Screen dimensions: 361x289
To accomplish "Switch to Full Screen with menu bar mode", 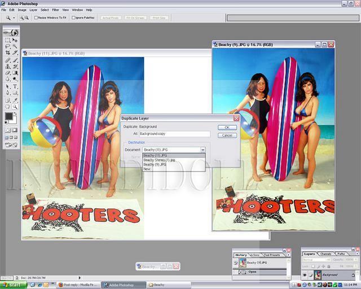I will (x=11, y=138).
